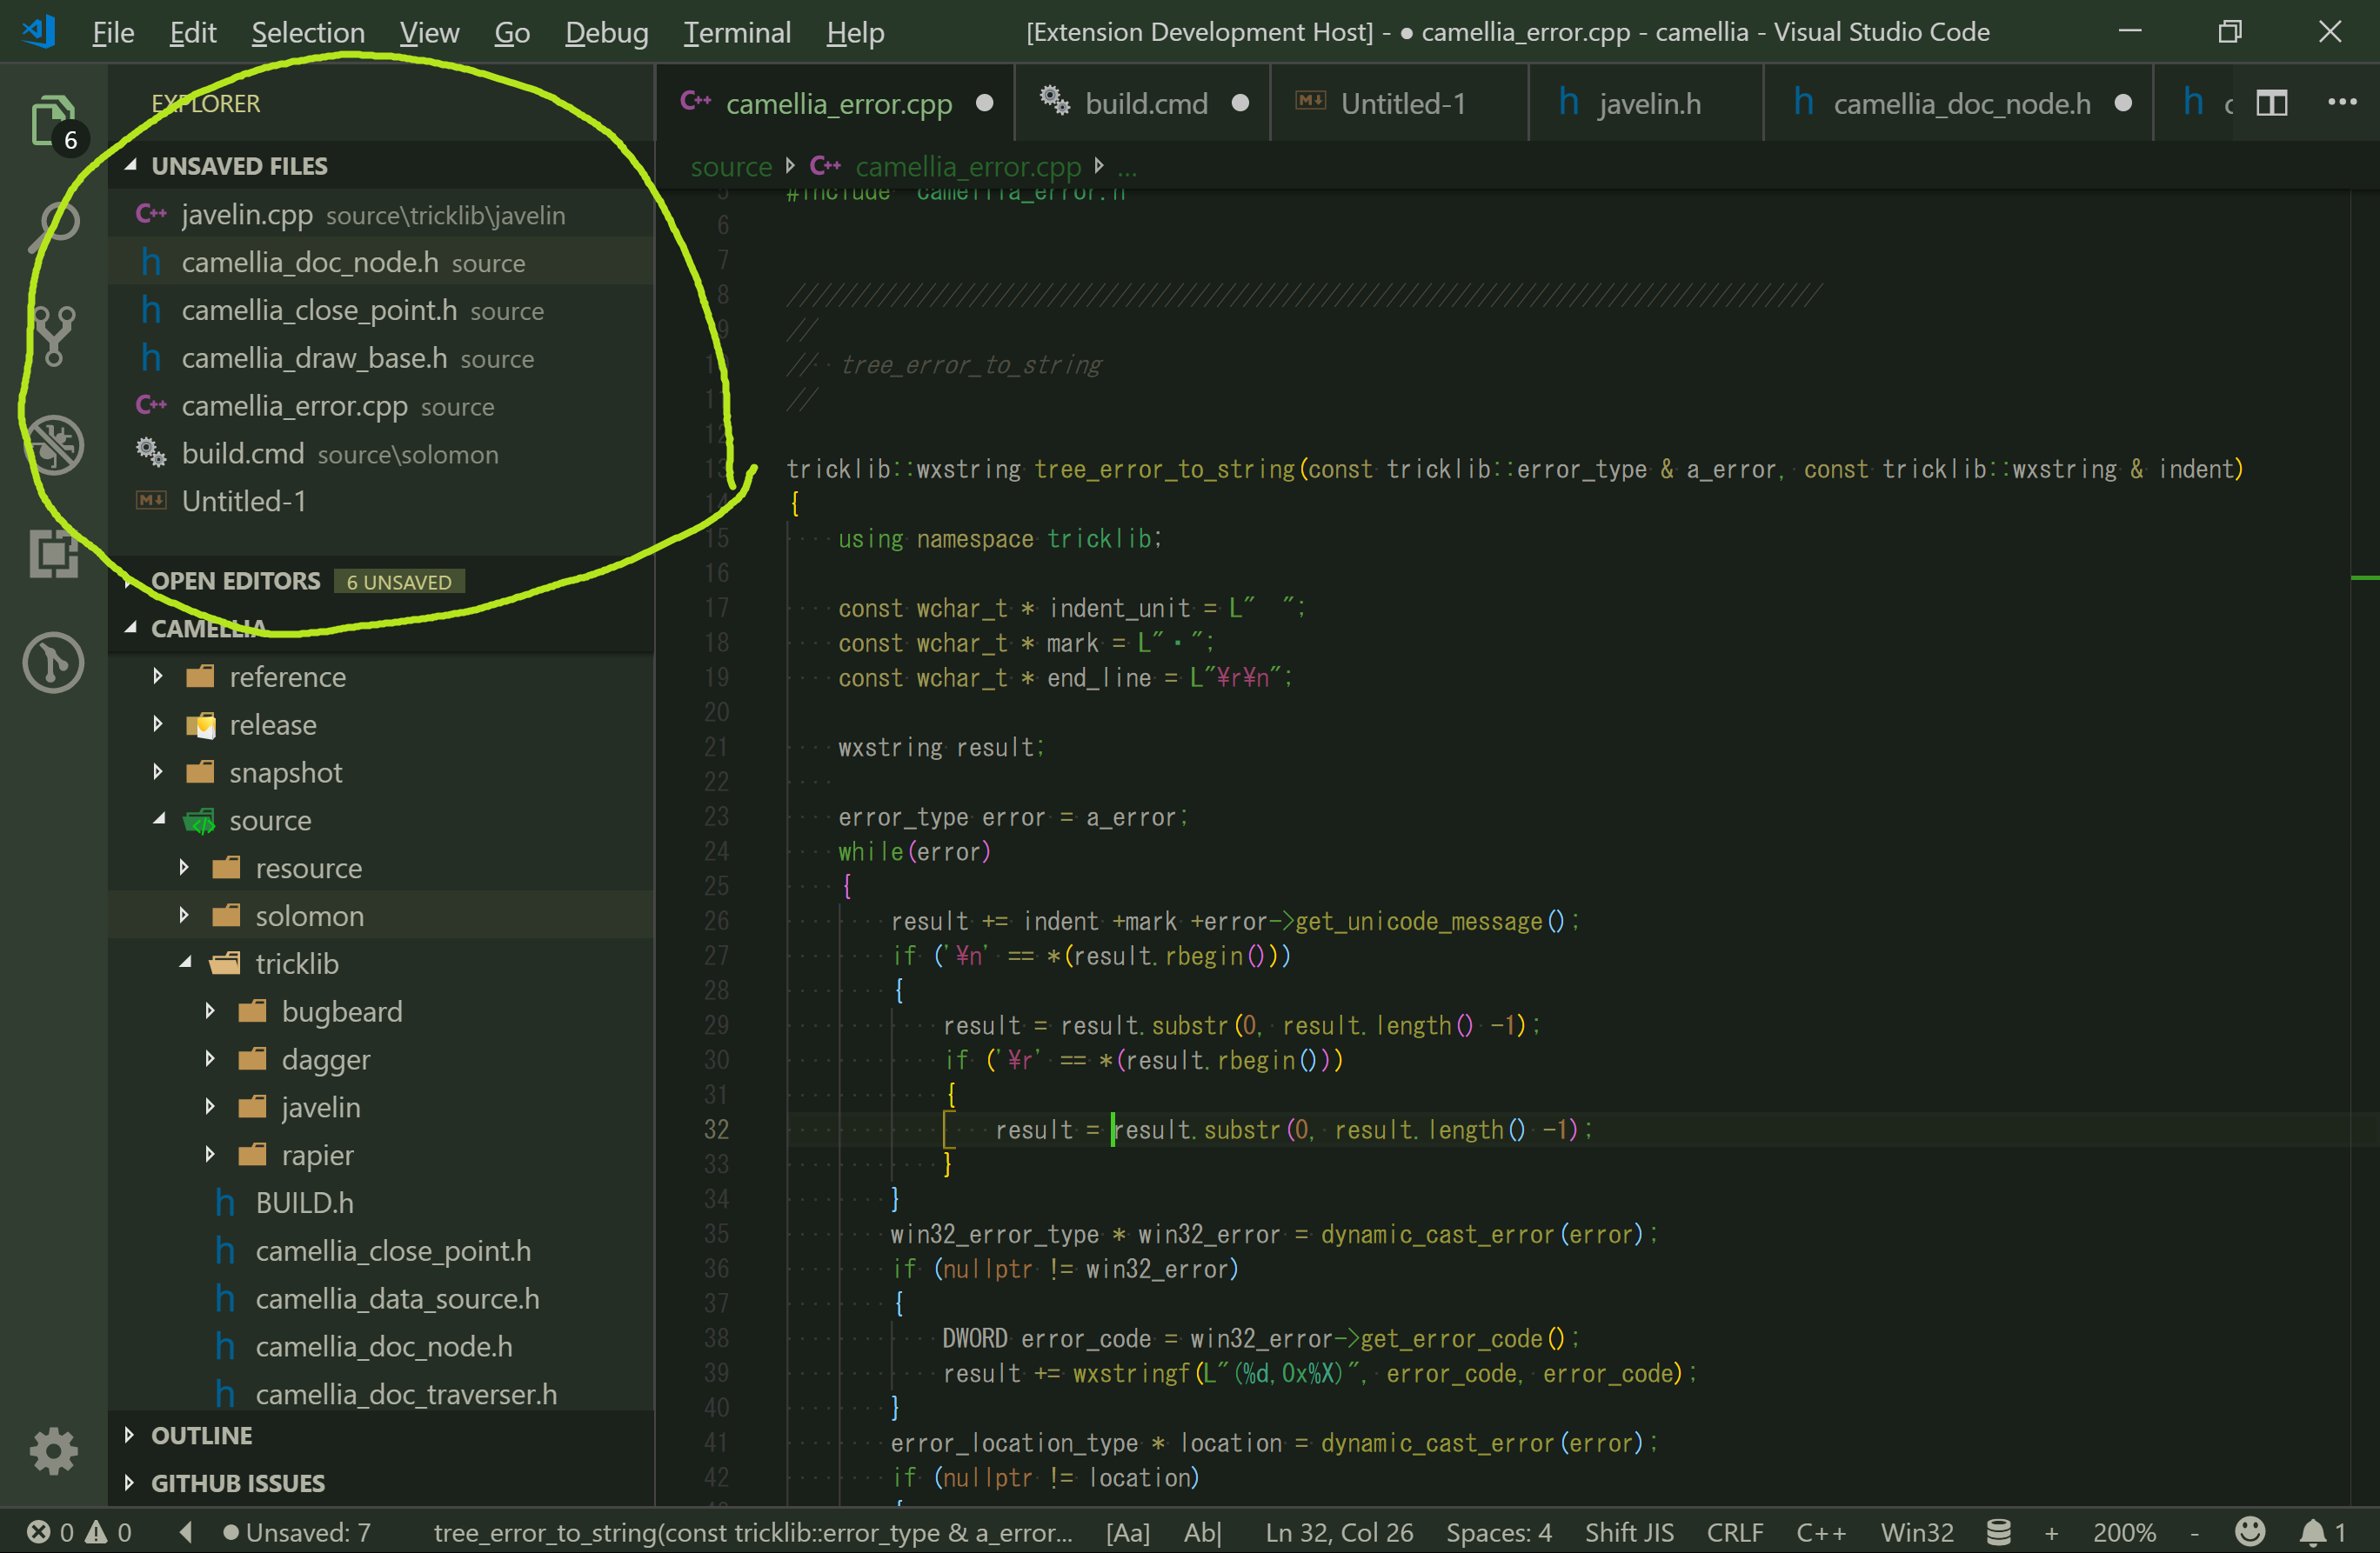2380x1553 pixels.
Task: Split the editor using the top-right icon
Action: point(2271,102)
